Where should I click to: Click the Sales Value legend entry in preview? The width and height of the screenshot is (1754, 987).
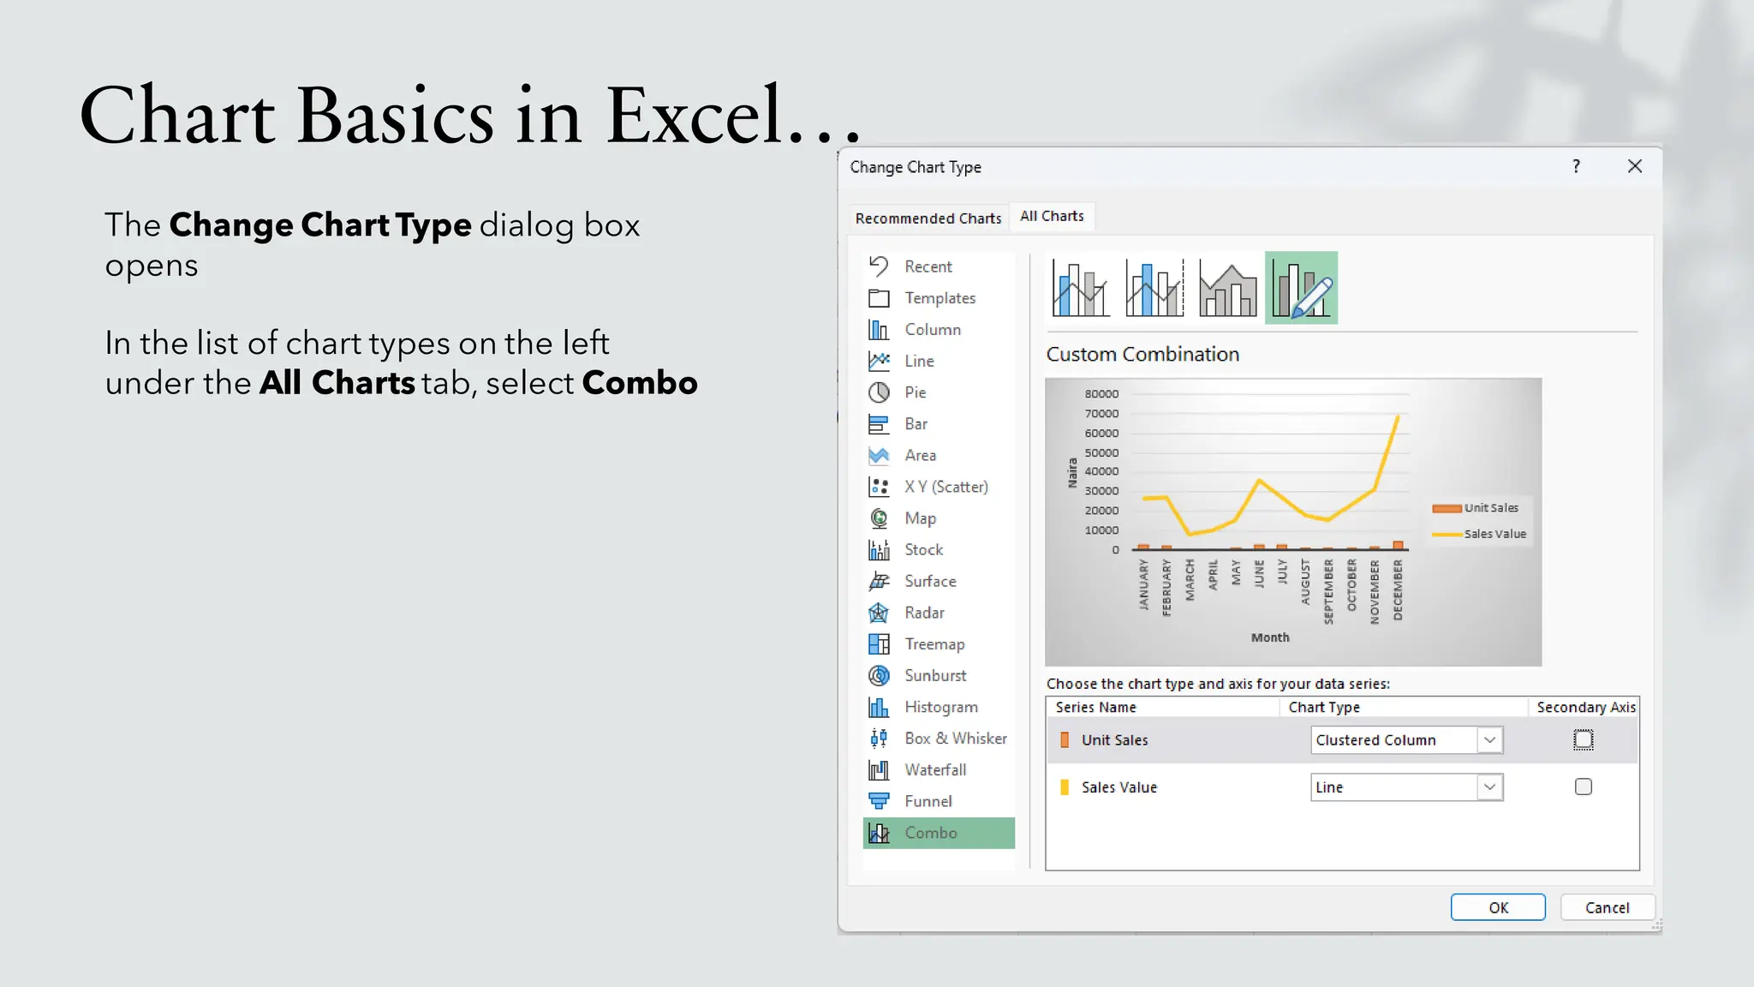[1479, 534]
